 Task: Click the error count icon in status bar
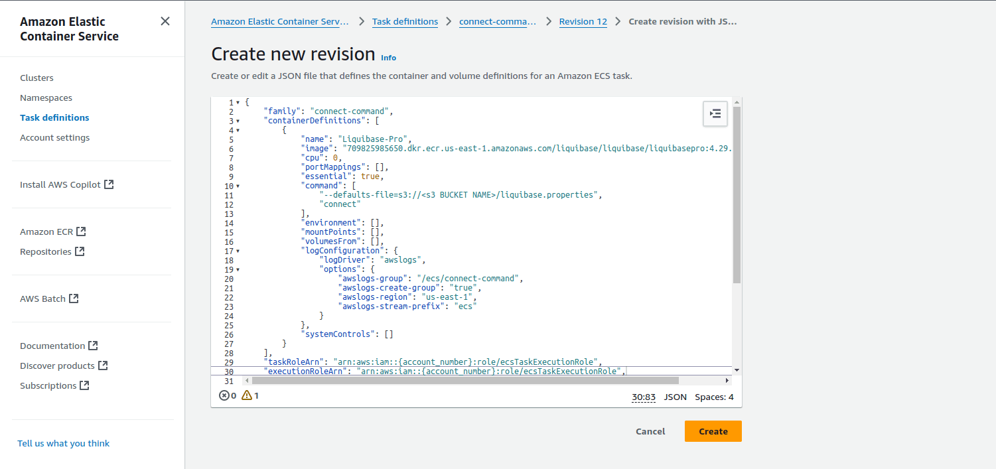point(224,395)
